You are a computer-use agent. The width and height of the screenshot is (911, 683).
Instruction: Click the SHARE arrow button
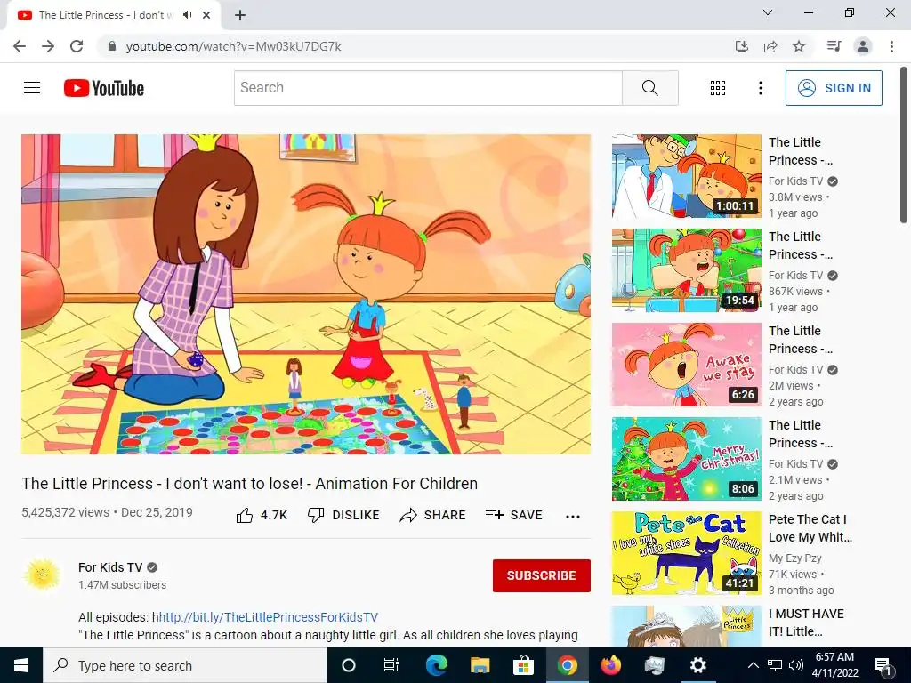click(432, 515)
